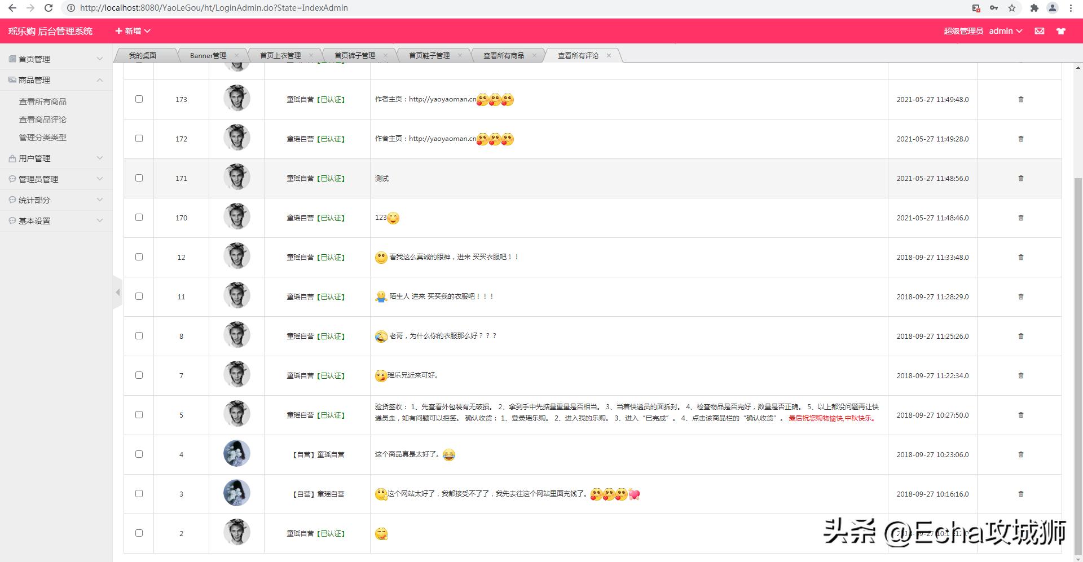Open the 我的桌面 tab
Image resolution: width=1083 pixels, height=562 pixels.
click(x=142, y=55)
